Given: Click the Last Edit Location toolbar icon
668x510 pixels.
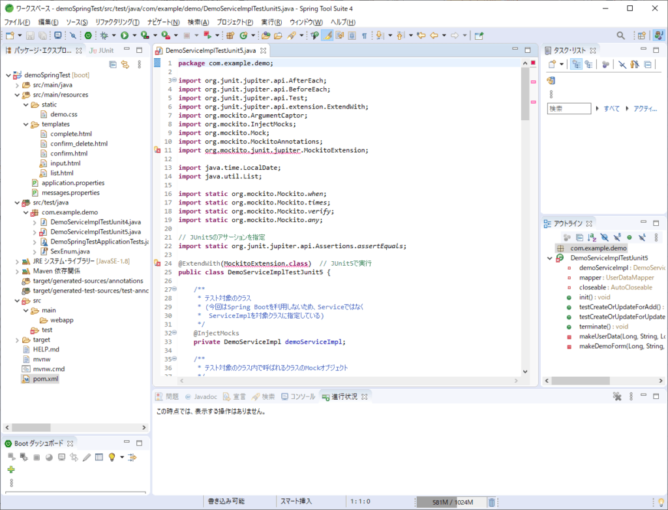Looking at the screenshot, I should coord(421,36).
